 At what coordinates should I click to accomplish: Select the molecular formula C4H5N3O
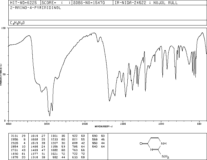(17, 23)
